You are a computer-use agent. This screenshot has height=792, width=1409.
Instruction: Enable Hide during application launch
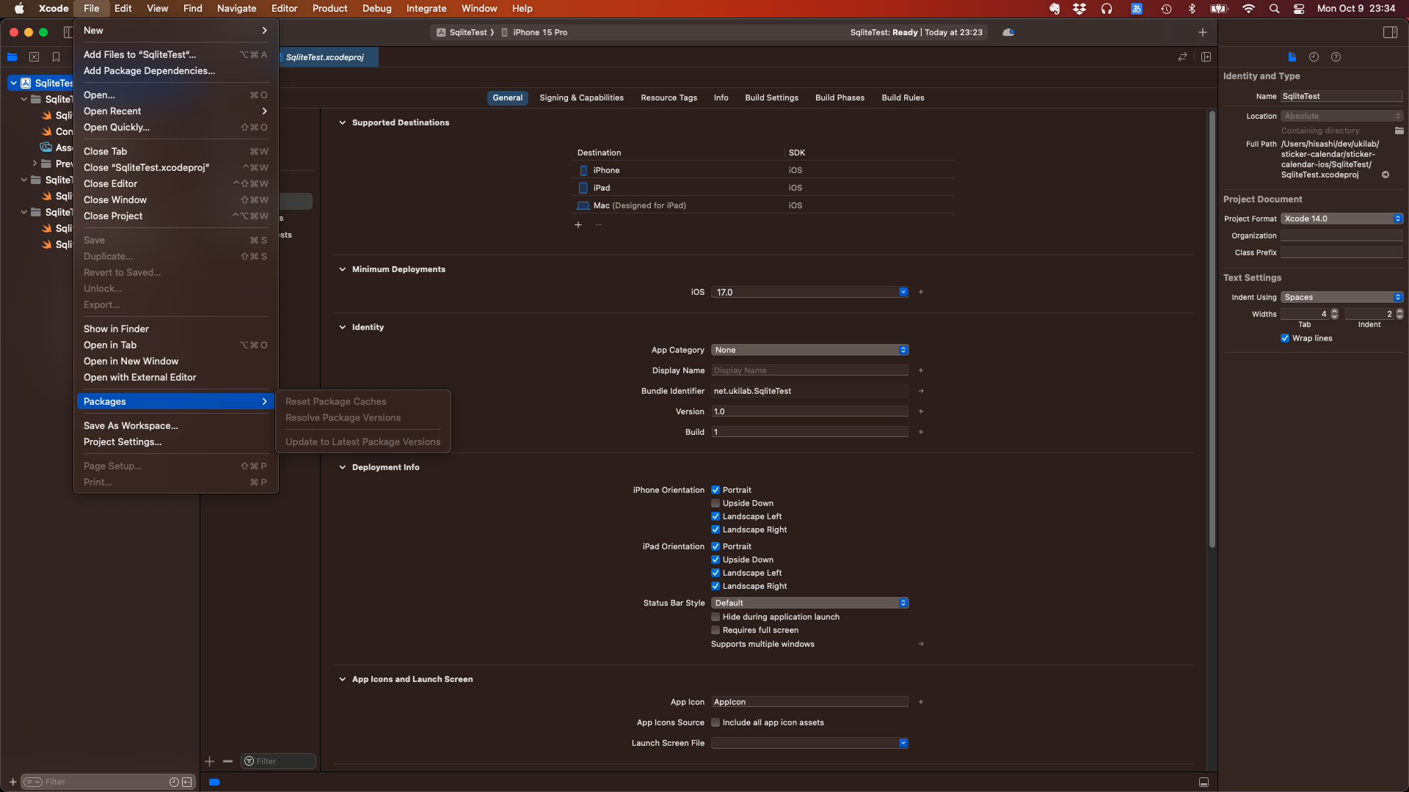tap(716, 617)
